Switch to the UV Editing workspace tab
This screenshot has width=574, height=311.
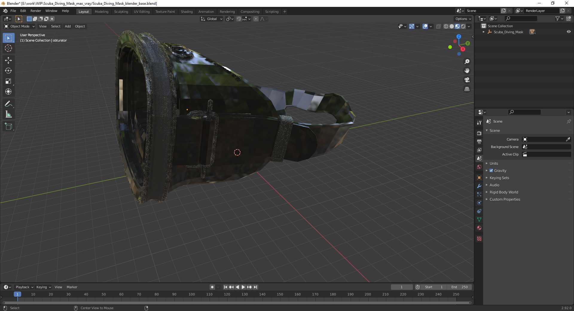pyautogui.click(x=142, y=12)
